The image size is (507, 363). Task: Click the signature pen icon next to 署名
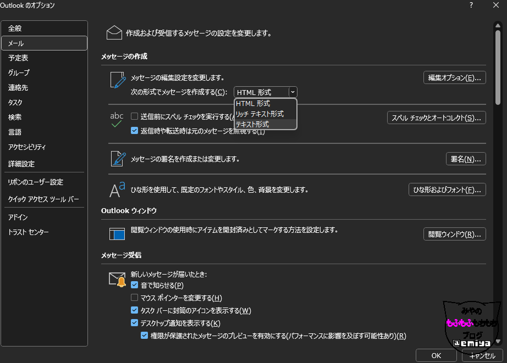pos(117,159)
